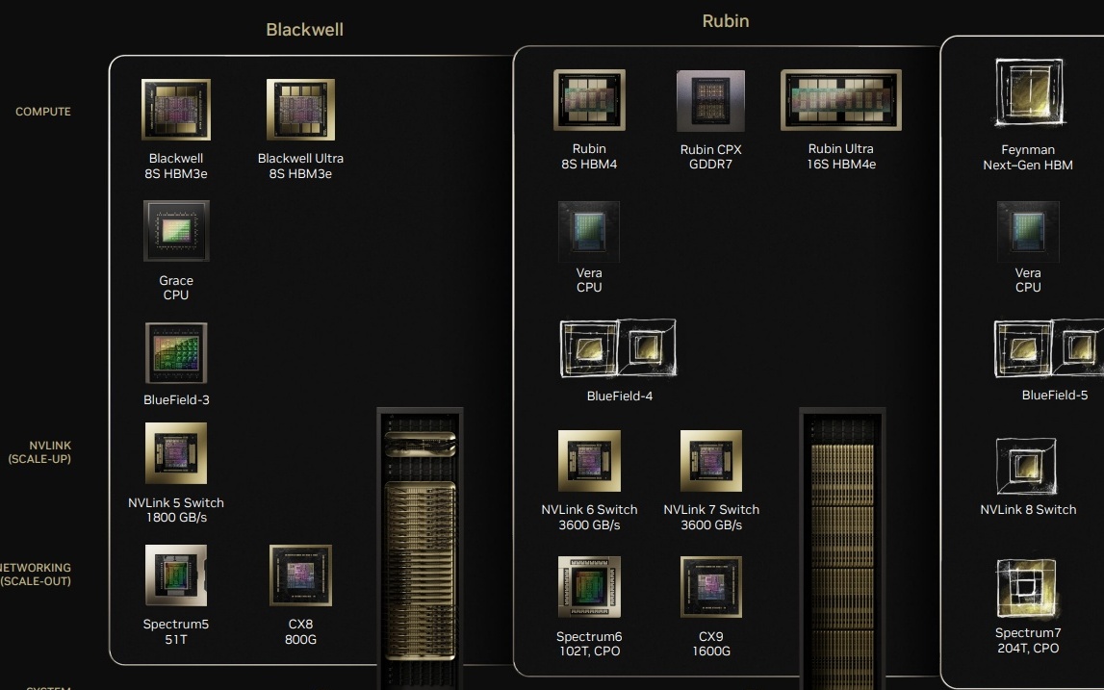The width and height of the screenshot is (1104, 690).
Task: Click the 'Spectrum5 51T' caption text
Action: (176, 631)
